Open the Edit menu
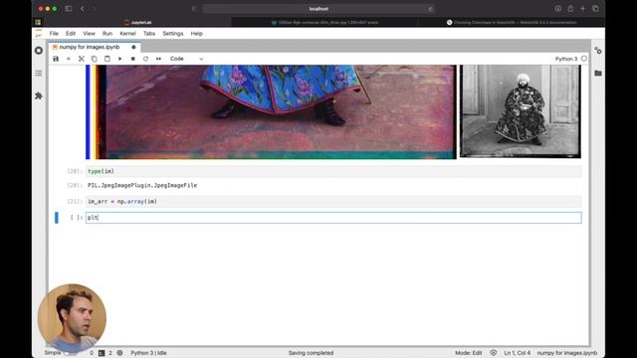This screenshot has width=637, height=358. point(71,34)
